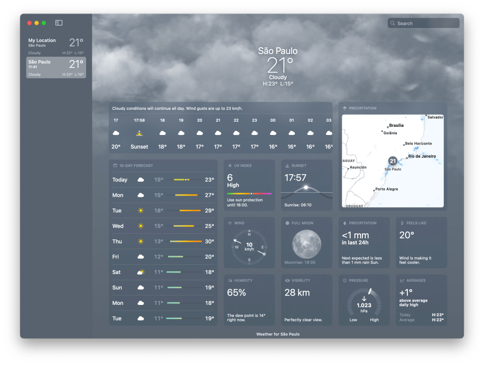Image resolution: width=484 pixels, height=365 pixels.
Task: Click Tuesday's sunny icon showing 29° high
Action: click(x=141, y=211)
